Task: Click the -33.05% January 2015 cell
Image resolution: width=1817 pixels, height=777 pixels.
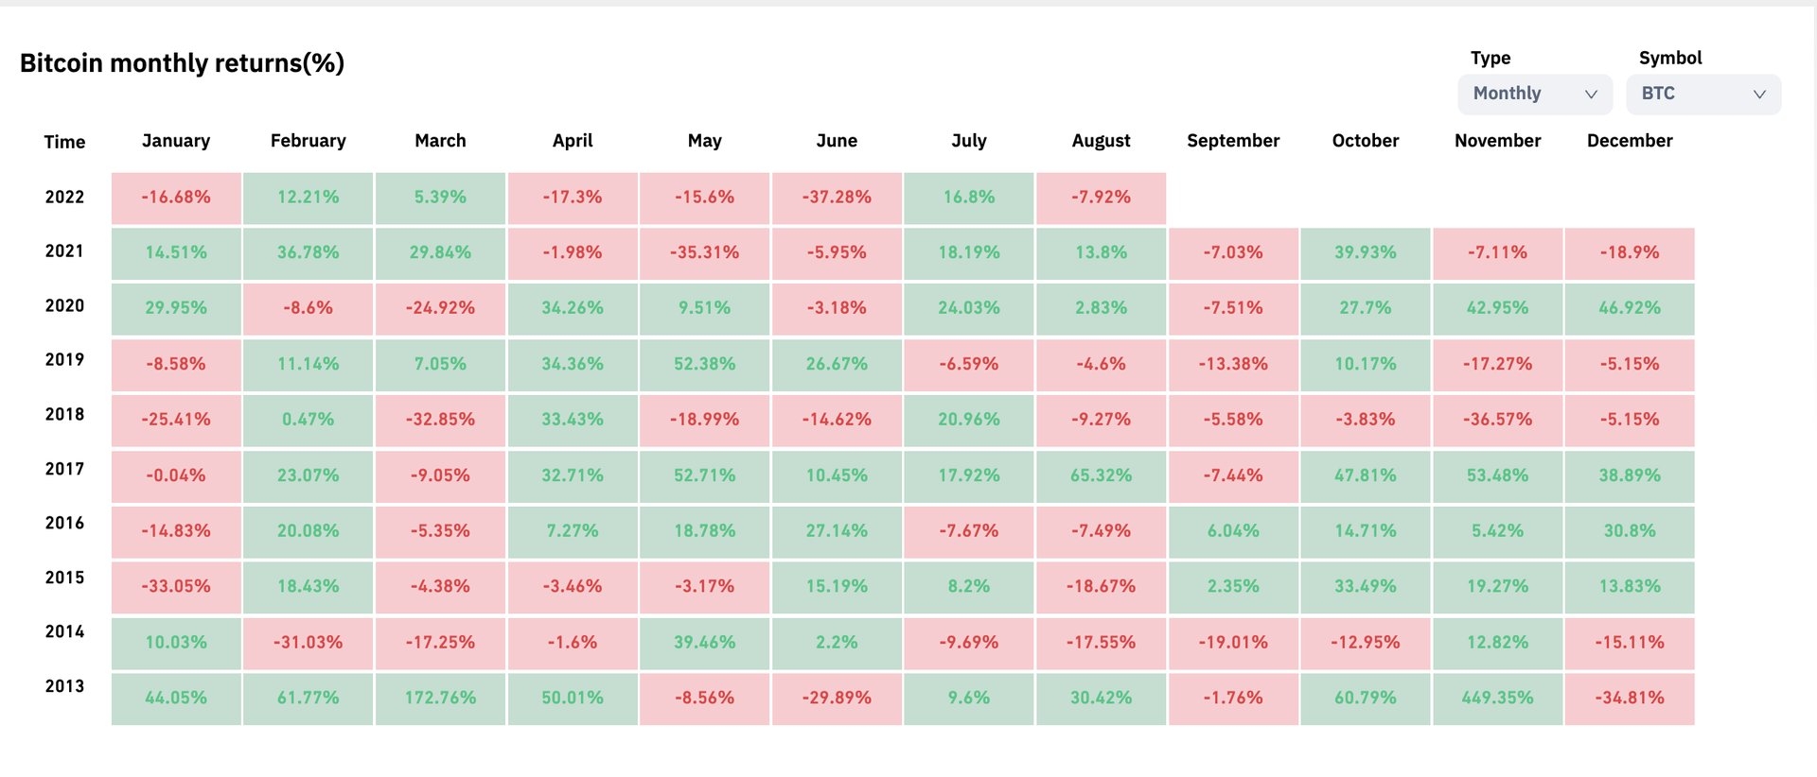Action: point(176,586)
